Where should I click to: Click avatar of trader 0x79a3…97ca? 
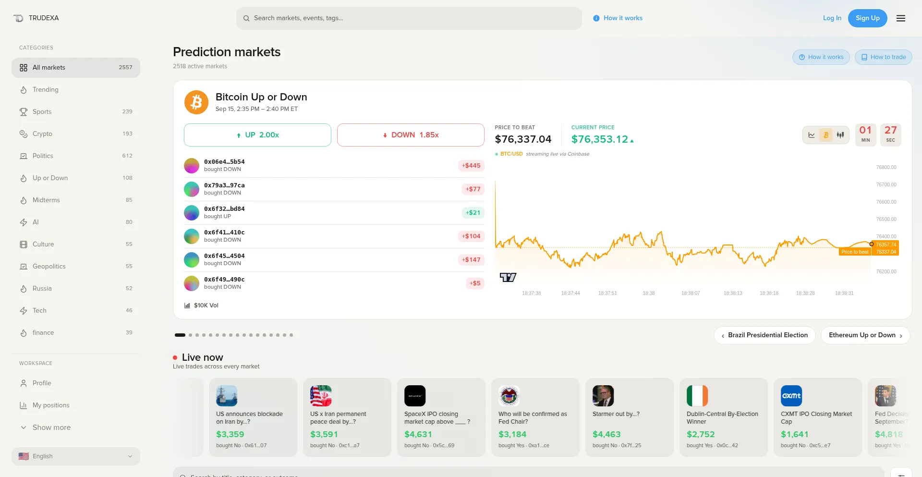pyautogui.click(x=192, y=189)
